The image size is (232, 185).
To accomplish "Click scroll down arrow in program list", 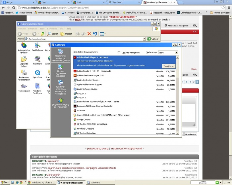I will tap(178, 133).
